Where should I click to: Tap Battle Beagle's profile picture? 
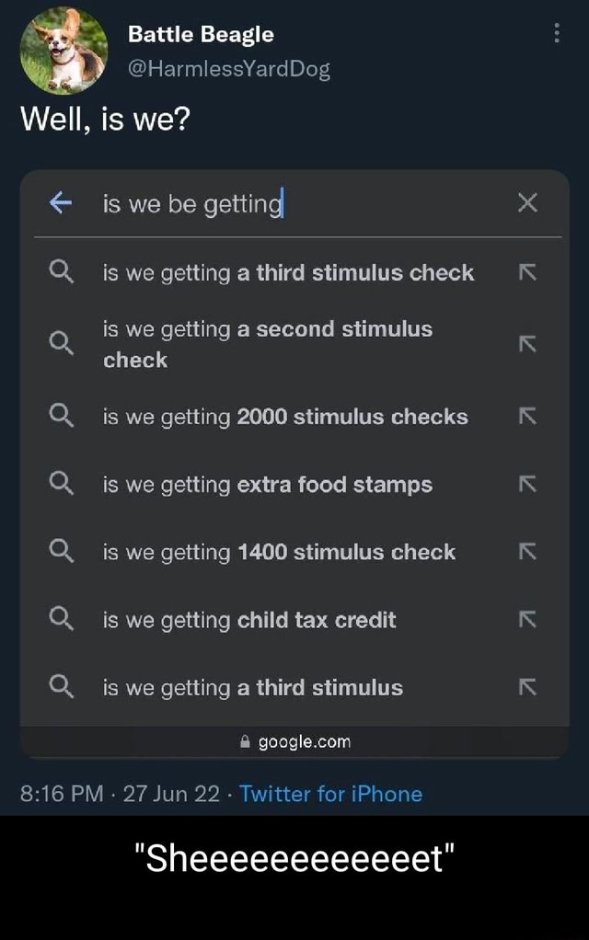64,51
